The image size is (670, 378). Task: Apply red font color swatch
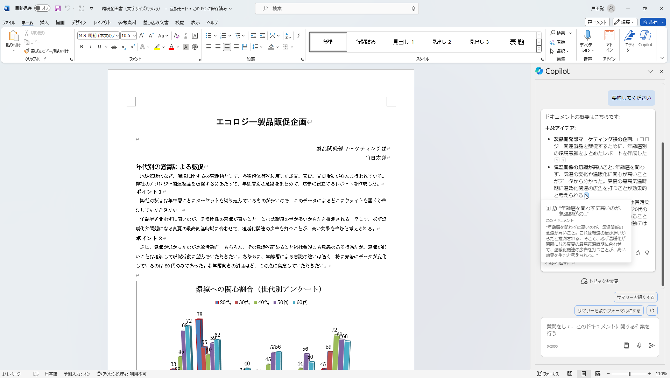(171, 47)
